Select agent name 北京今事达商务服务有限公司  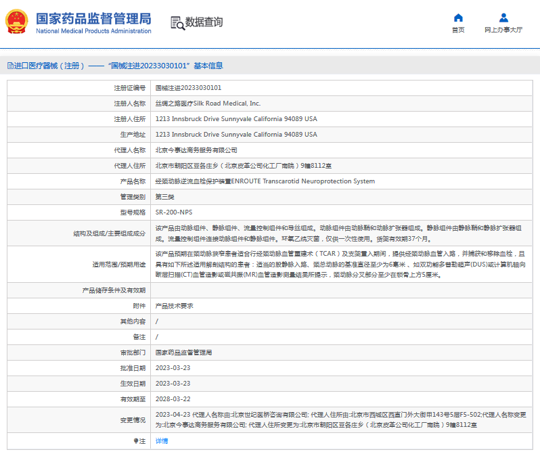click(x=196, y=150)
